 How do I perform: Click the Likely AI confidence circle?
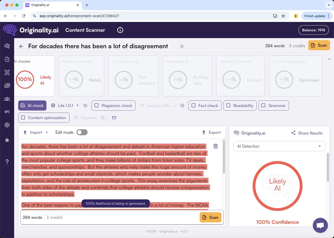pyautogui.click(x=277, y=186)
